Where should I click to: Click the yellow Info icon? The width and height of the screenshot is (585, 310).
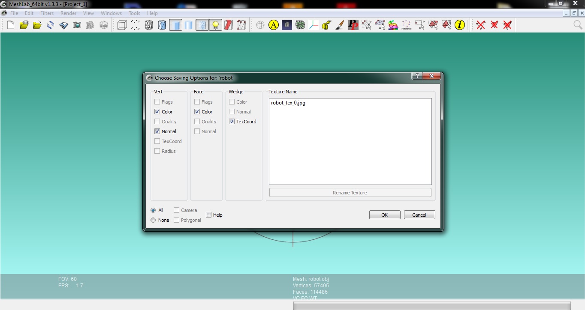pos(460,25)
